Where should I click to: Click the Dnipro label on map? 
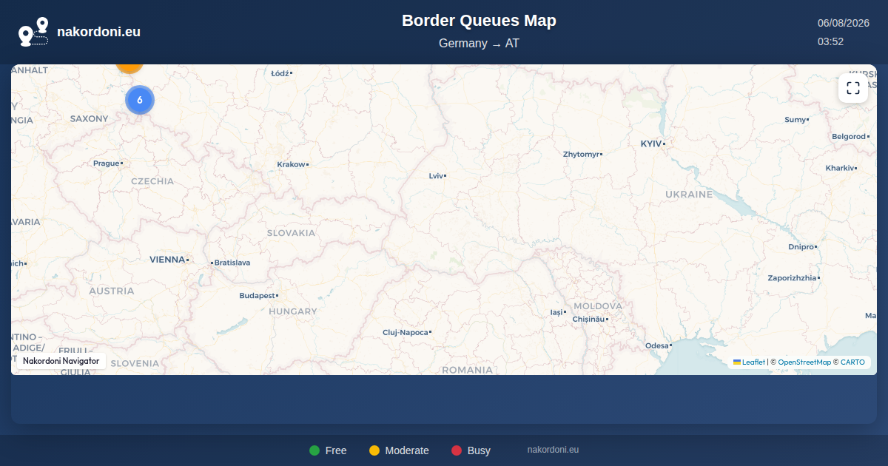(801, 247)
